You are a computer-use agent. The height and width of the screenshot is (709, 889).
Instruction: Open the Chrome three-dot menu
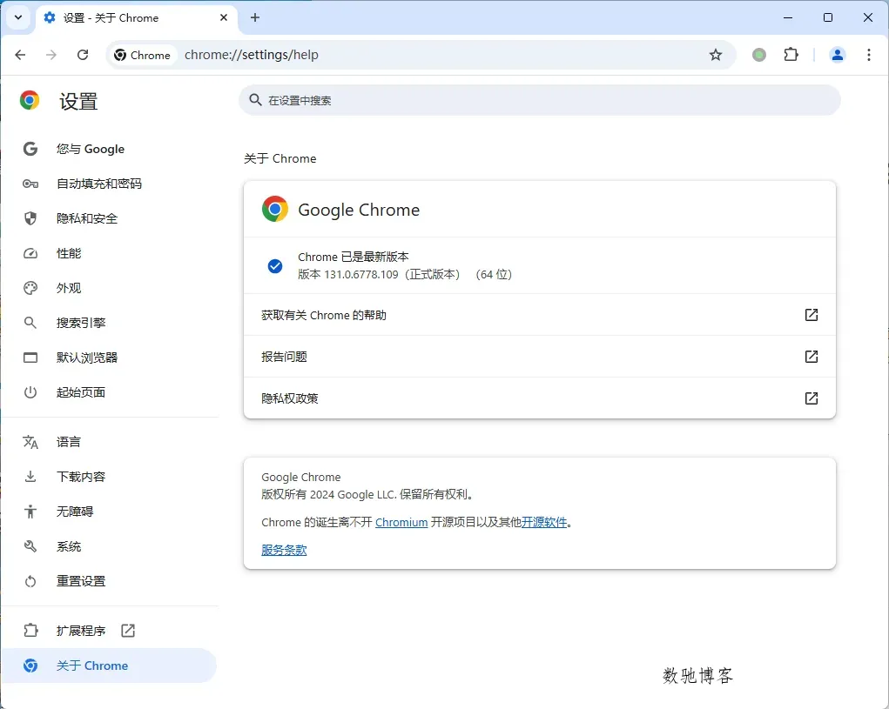tap(869, 55)
